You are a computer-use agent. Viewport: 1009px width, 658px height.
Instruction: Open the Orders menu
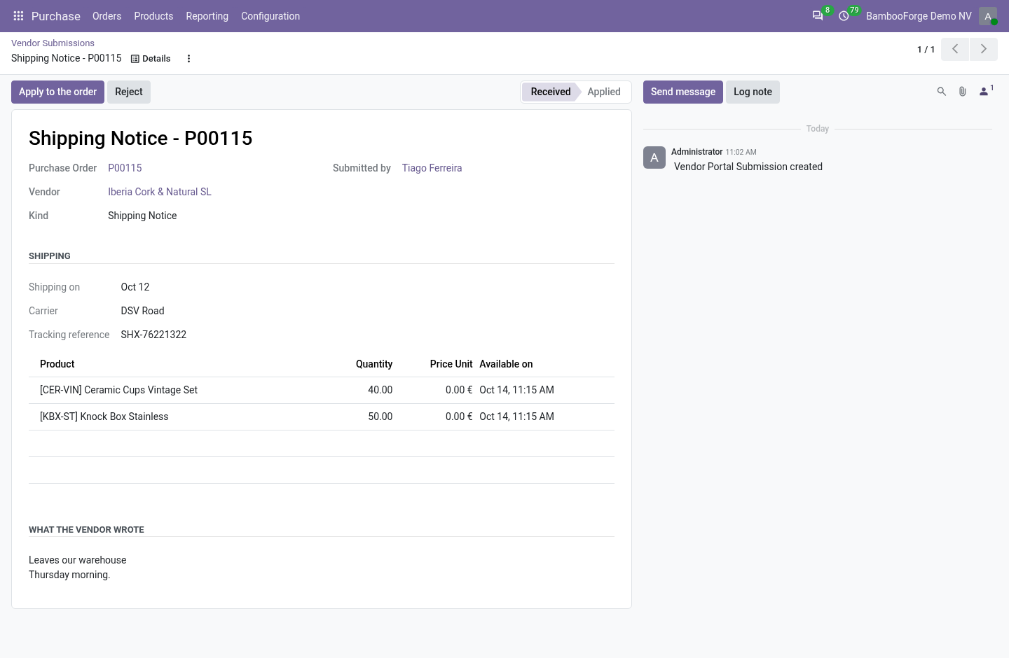tap(107, 16)
